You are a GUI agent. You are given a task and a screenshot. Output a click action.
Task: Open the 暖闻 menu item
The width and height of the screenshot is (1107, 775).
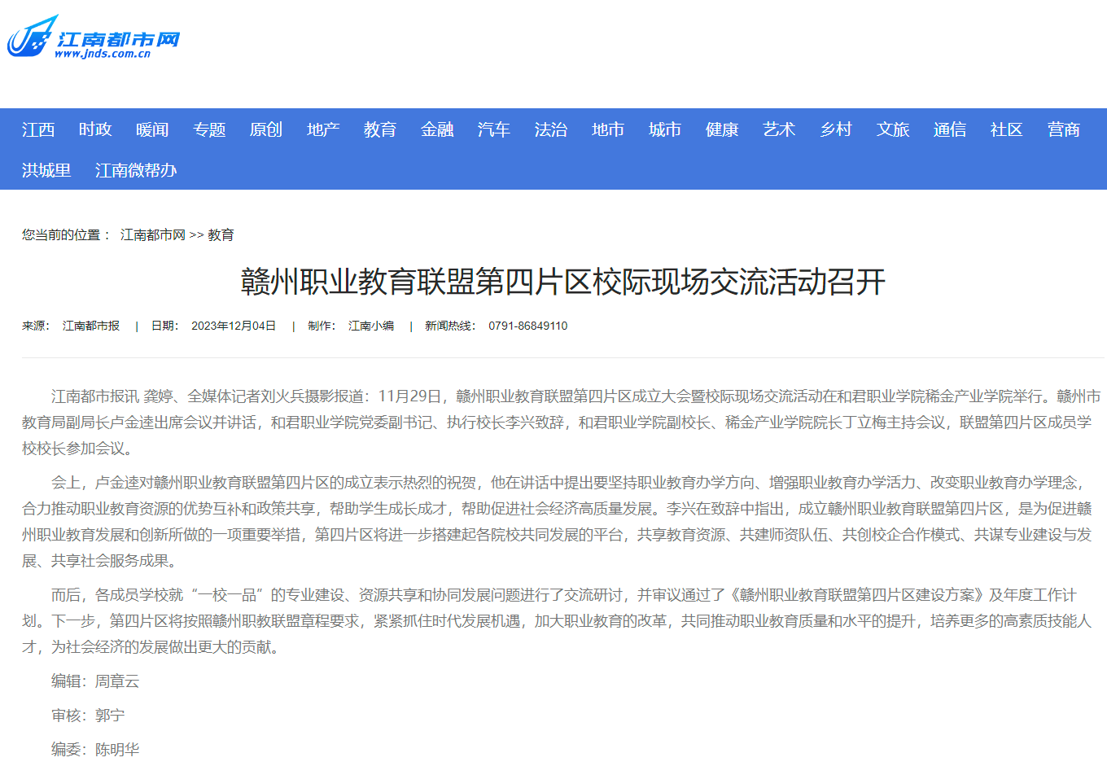click(152, 129)
